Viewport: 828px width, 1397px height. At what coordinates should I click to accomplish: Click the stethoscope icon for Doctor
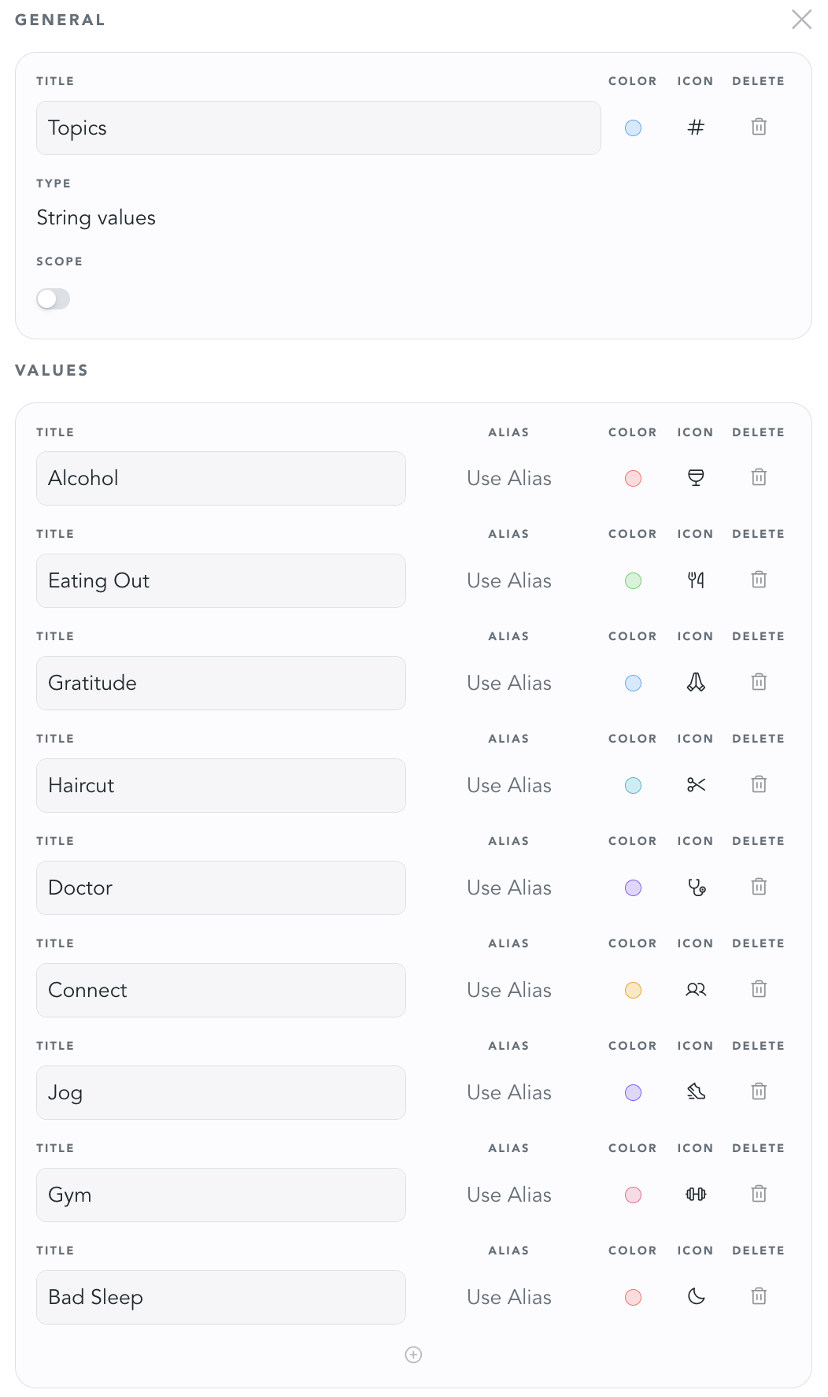tap(697, 887)
